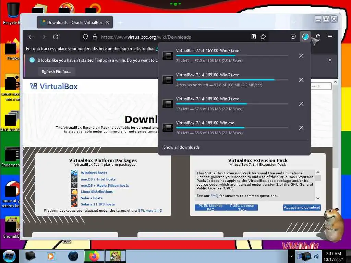Screen dimensions: 351x263
Task: Show hidden system tray icons
Action: (x=291, y=256)
